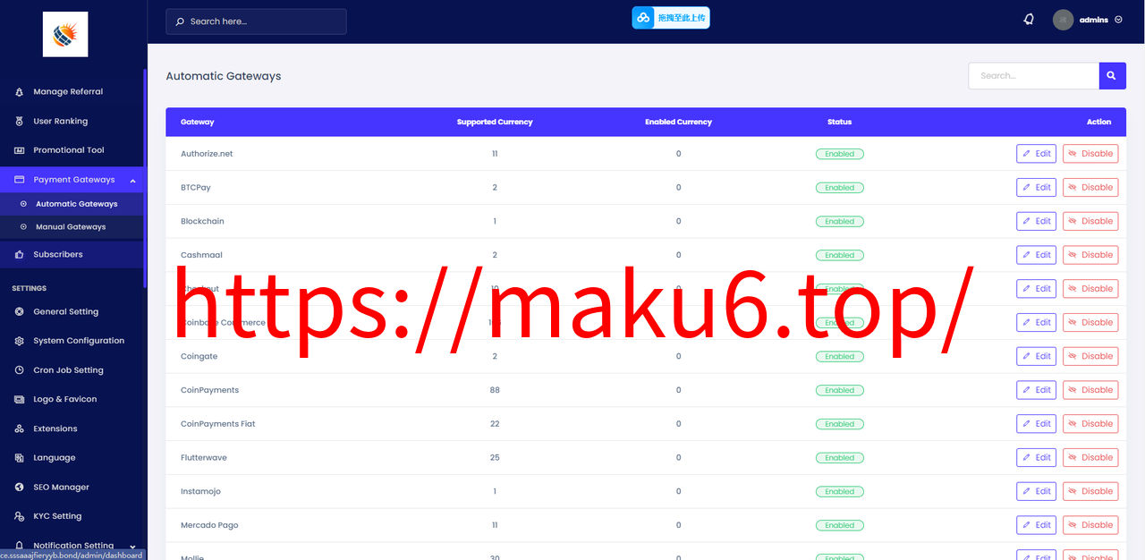The width and height of the screenshot is (1145, 560).
Task: Click the Payment Gateways card icon
Action: pyautogui.click(x=20, y=180)
